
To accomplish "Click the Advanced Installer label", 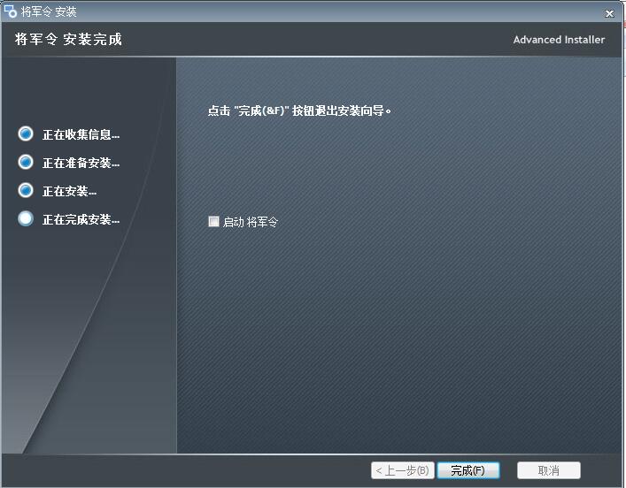I will click(559, 40).
